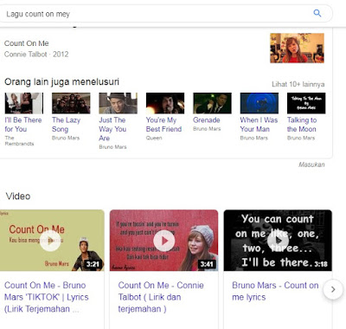
Task: Select the 'Video' section heading text
Action: coord(18,197)
